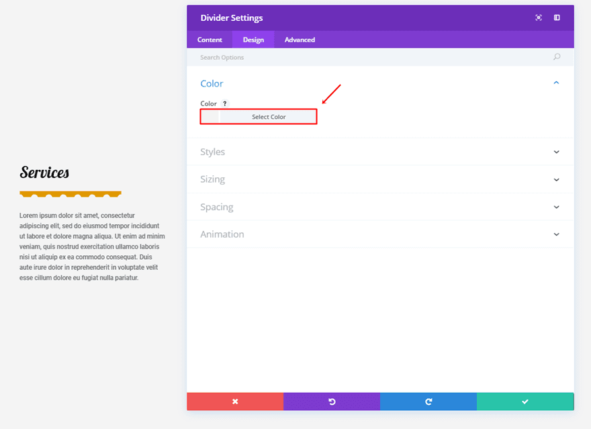Viewport: 591px width, 429px height.
Task: Switch to the Content tab
Action: 210,40
